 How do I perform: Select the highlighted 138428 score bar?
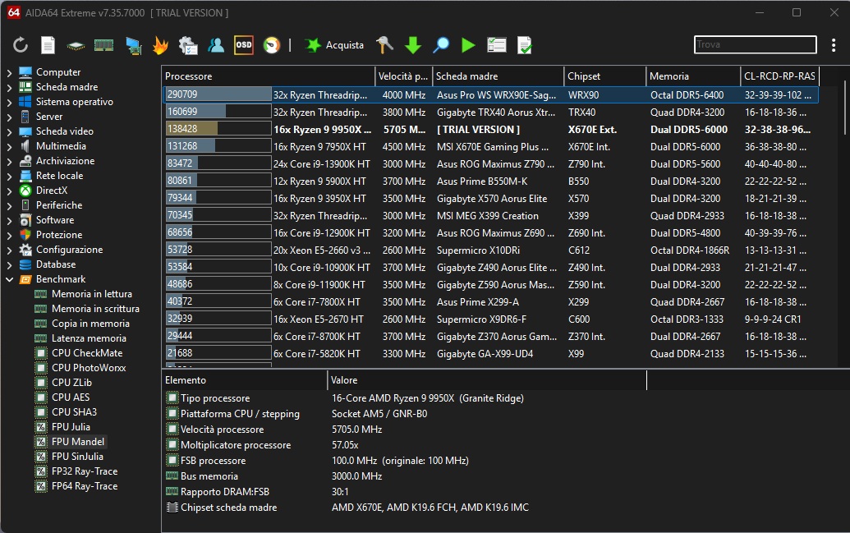218,129
